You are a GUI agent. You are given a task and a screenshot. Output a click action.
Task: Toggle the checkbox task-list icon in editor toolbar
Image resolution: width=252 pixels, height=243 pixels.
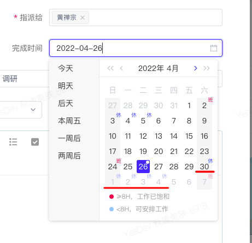point(35,142)
